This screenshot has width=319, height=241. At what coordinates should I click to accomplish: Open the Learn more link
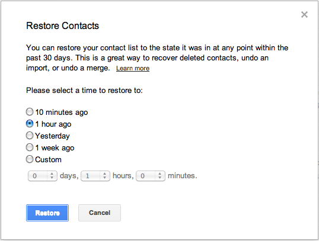tap(133, 68)
